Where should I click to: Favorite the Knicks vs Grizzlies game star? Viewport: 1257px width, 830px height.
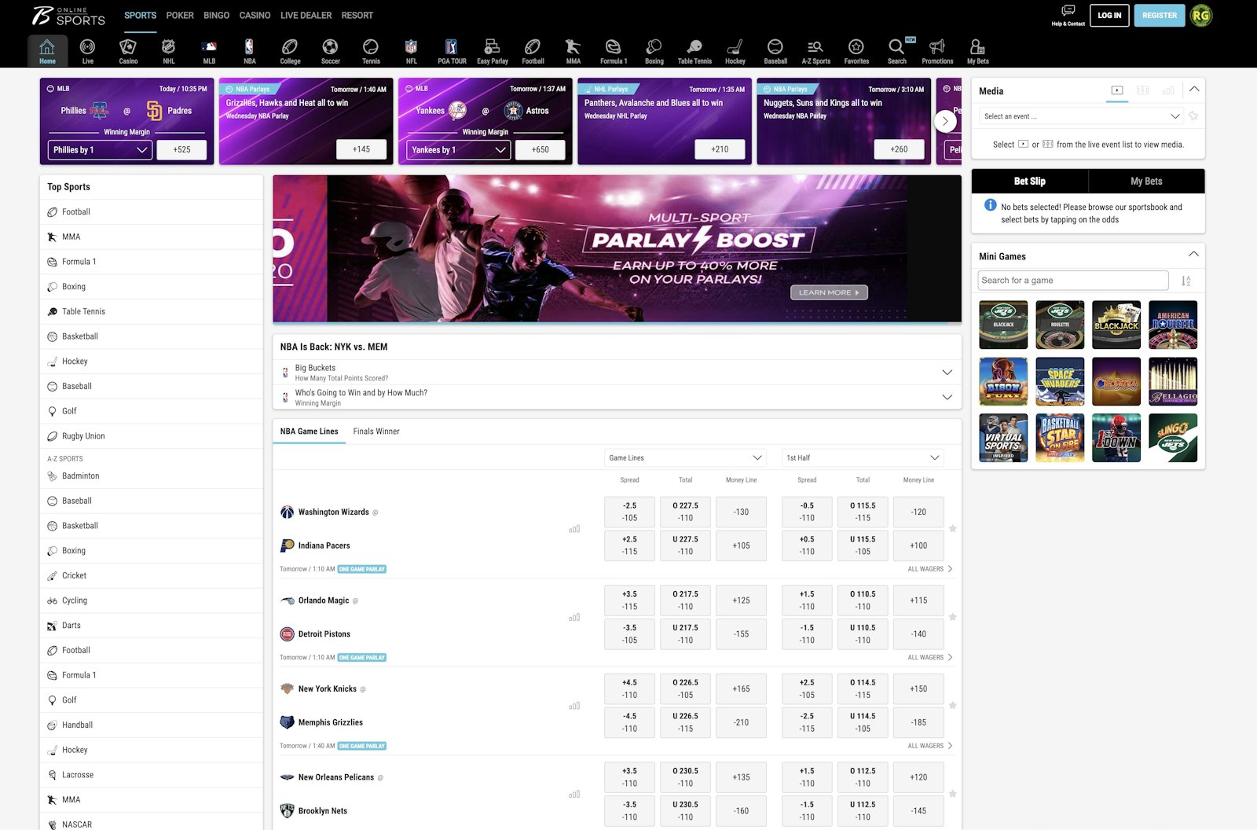pos(953,706)
